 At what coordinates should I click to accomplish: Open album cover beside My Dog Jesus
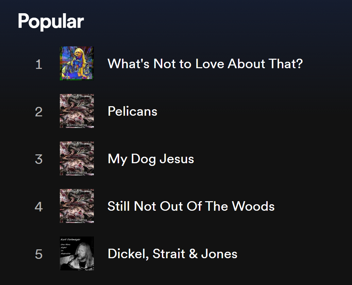coord(77,158)
